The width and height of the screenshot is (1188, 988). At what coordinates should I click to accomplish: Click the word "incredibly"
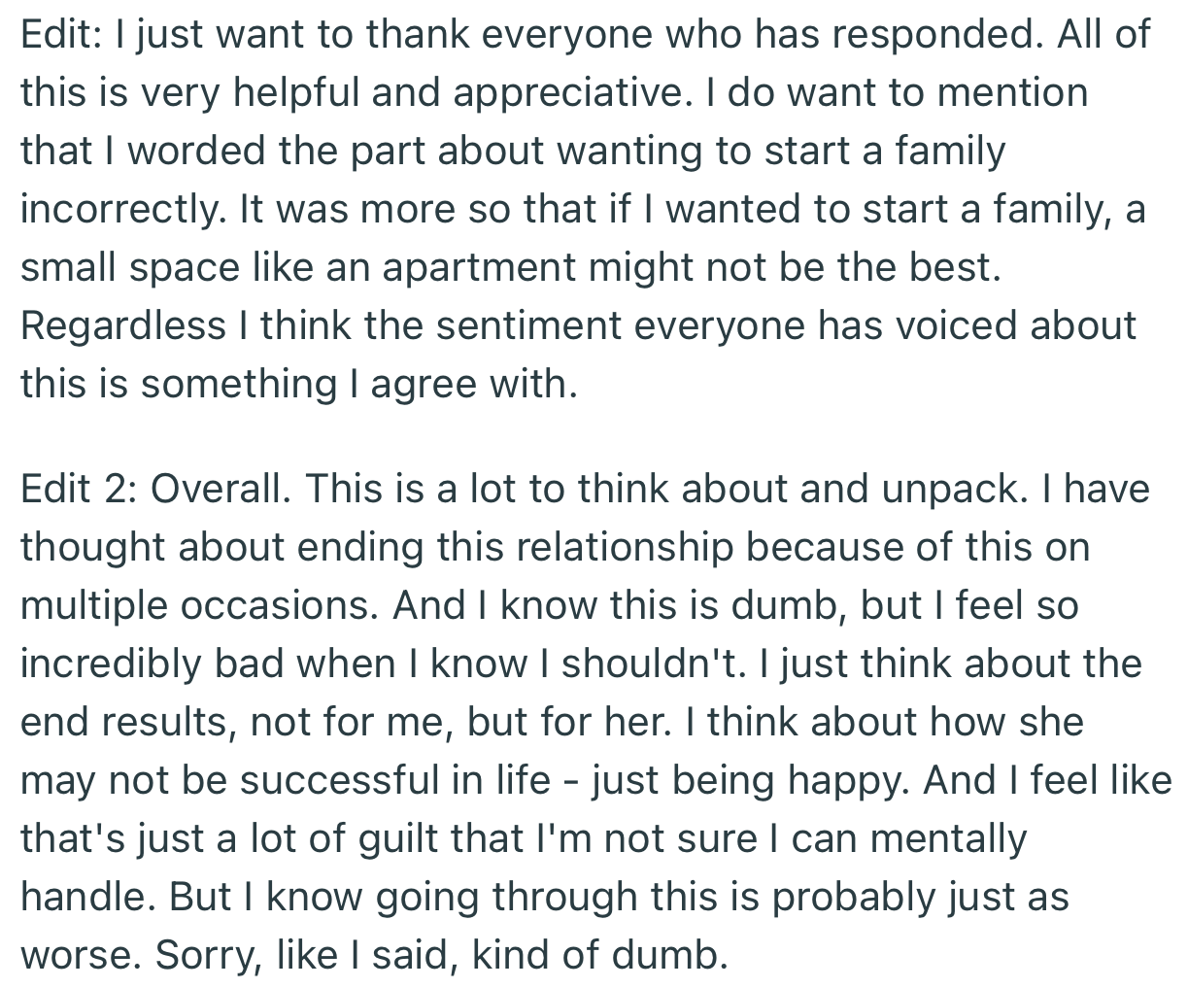111,664
